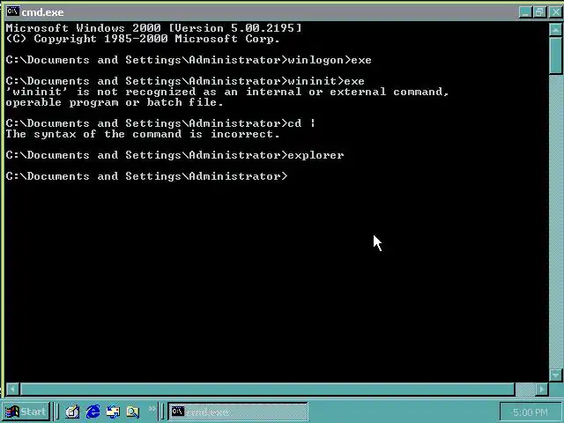
Task: Click Show Desktop quick launch icon
Action: 72,412
